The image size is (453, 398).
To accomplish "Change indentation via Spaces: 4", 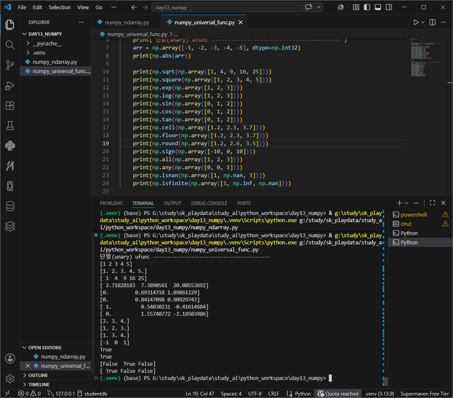I will tap(231, 394).
